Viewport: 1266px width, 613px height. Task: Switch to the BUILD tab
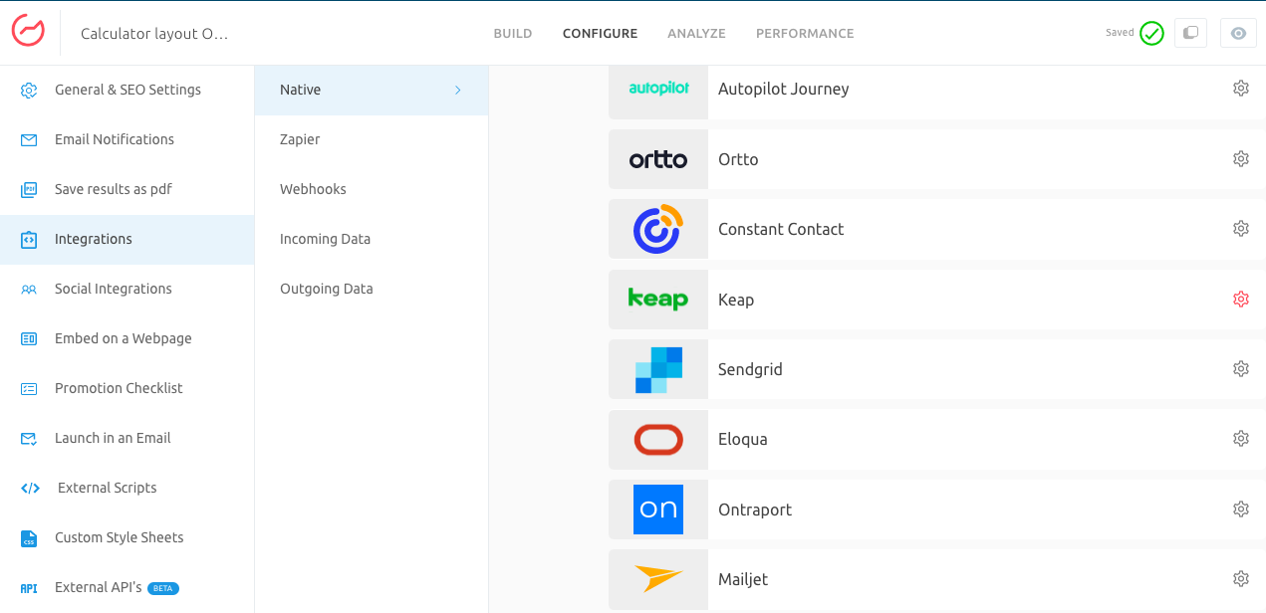tap(513, 33)
